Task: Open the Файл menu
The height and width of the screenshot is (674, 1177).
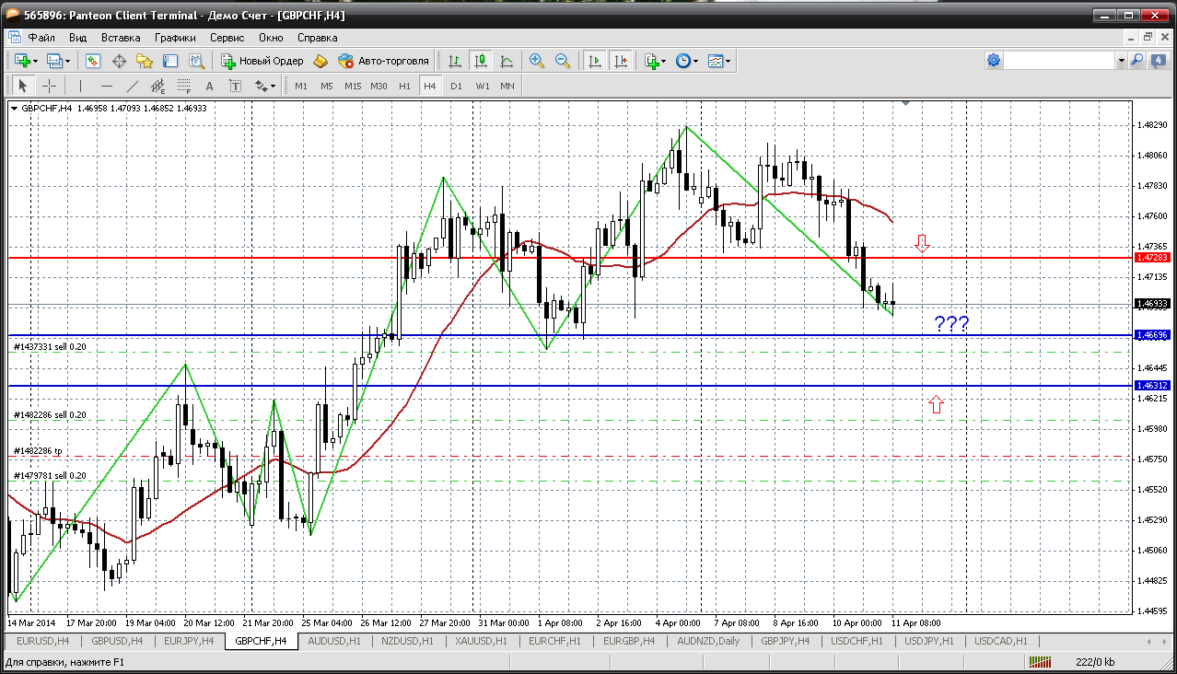Action: click(x=41, y=38)
